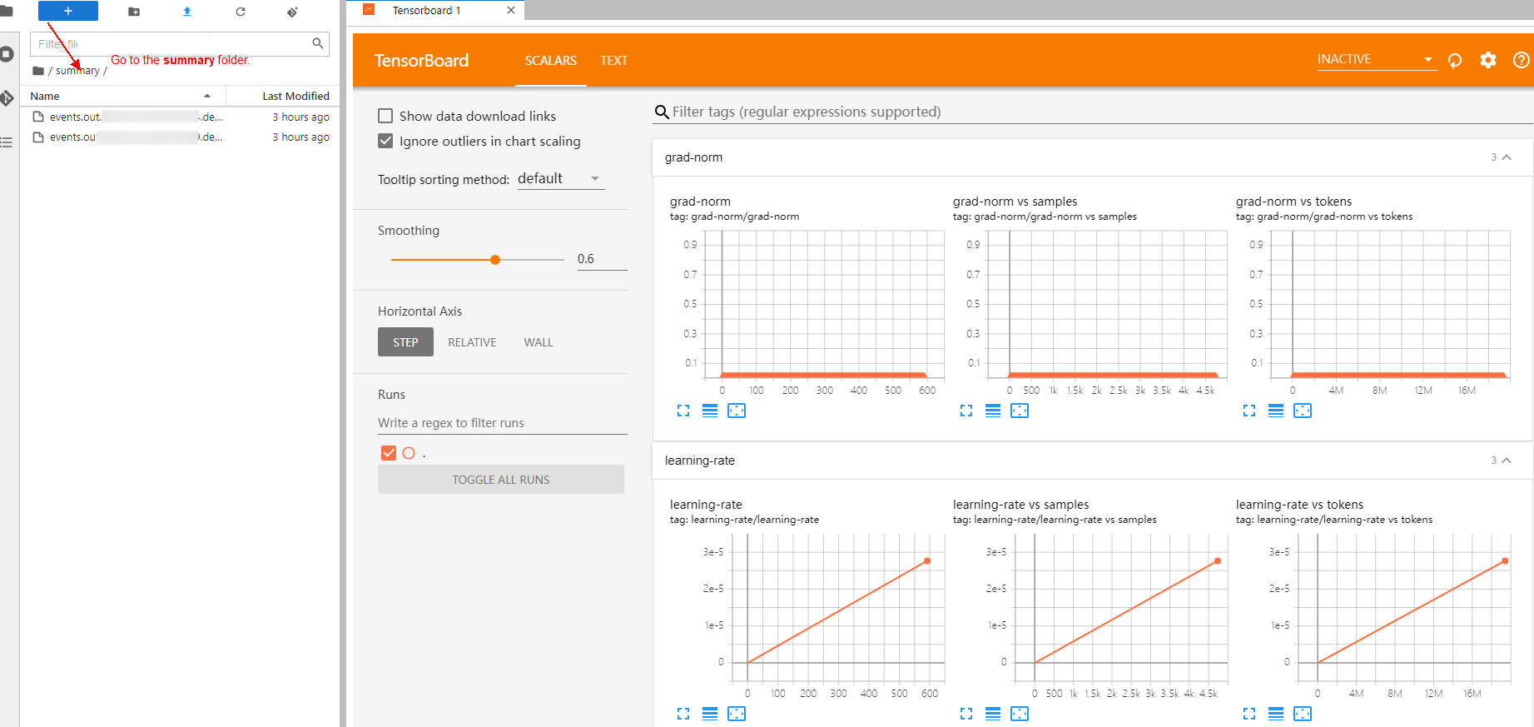This screenshot has height=727, width=1534.
Task: Fit domain on learning-rate vs tokens chart
Action: [1303, 714]
